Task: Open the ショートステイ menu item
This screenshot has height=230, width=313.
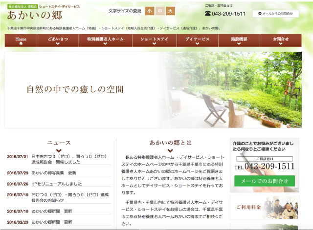Action: 155,41
